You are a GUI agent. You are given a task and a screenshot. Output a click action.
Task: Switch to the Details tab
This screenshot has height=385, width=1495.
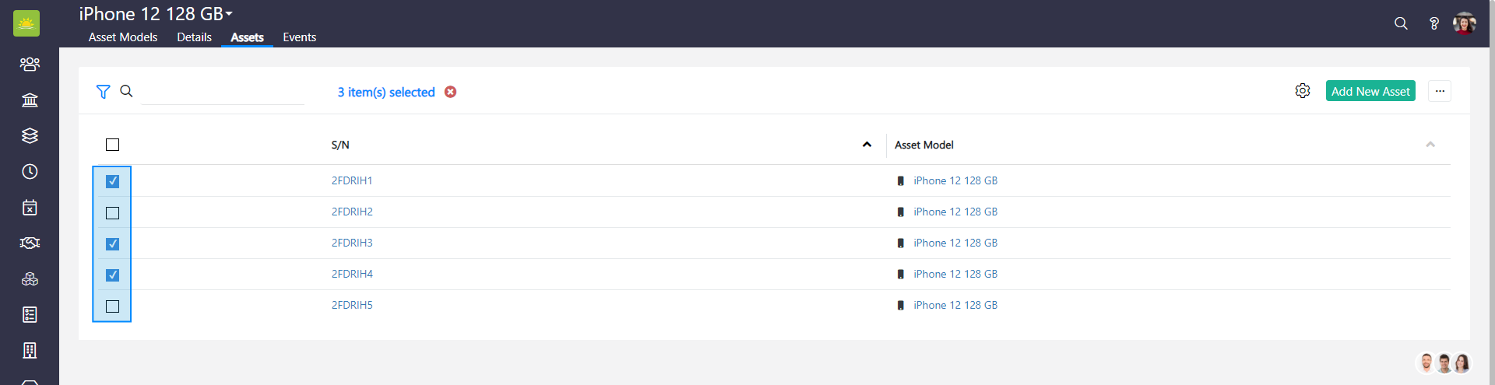coord(194,37)
